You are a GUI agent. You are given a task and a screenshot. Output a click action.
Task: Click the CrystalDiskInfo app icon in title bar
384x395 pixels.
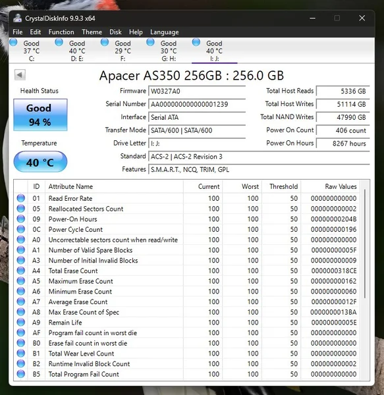tap(17, 18)
